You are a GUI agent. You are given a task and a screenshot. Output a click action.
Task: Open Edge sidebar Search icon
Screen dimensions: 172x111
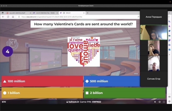[x=169, y=22]
